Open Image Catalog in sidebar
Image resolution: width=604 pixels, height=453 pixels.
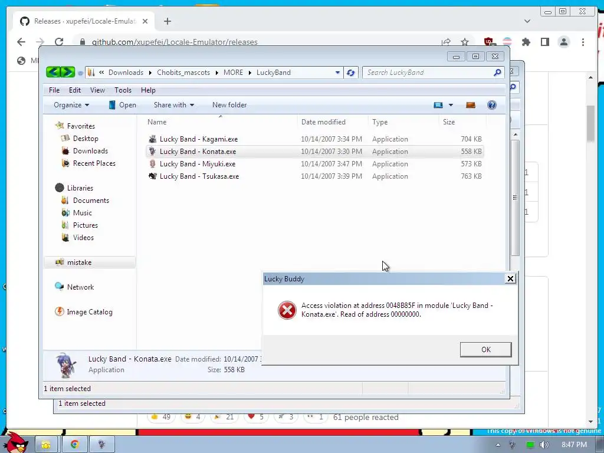(x=90, y=311)
